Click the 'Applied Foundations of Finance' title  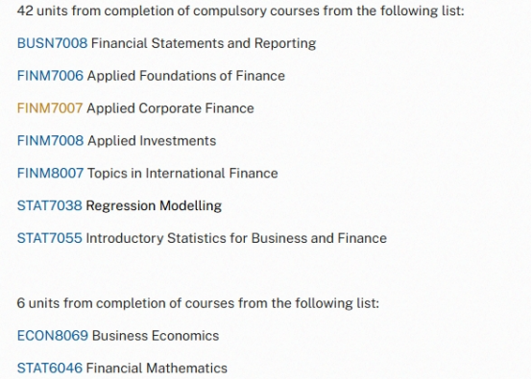(186, 76)
